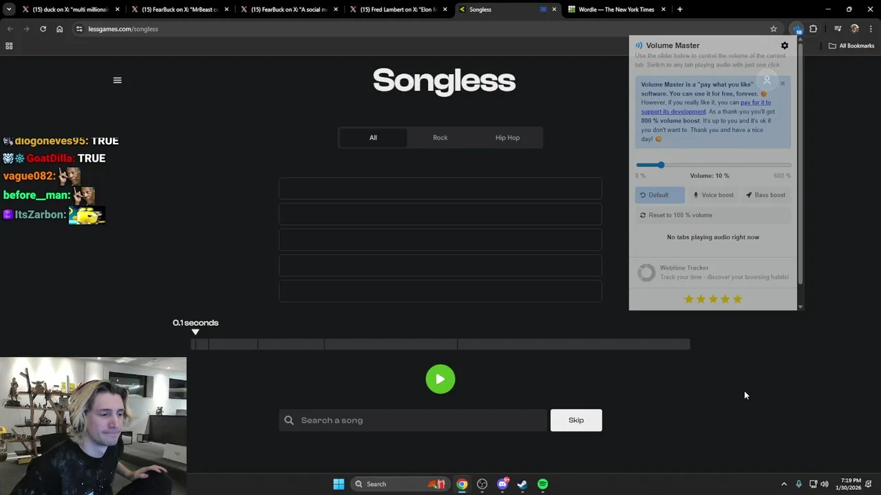Click the address bar URL lessgames.com/songless
The image size is (881, 495).
123,29
